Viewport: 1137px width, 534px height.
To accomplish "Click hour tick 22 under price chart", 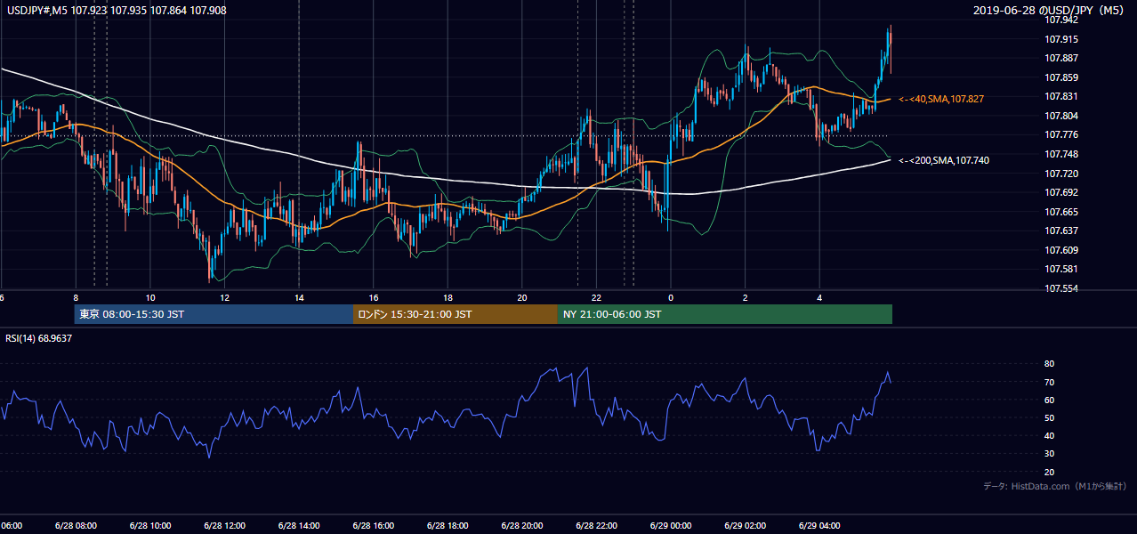I will click(596, 297).
